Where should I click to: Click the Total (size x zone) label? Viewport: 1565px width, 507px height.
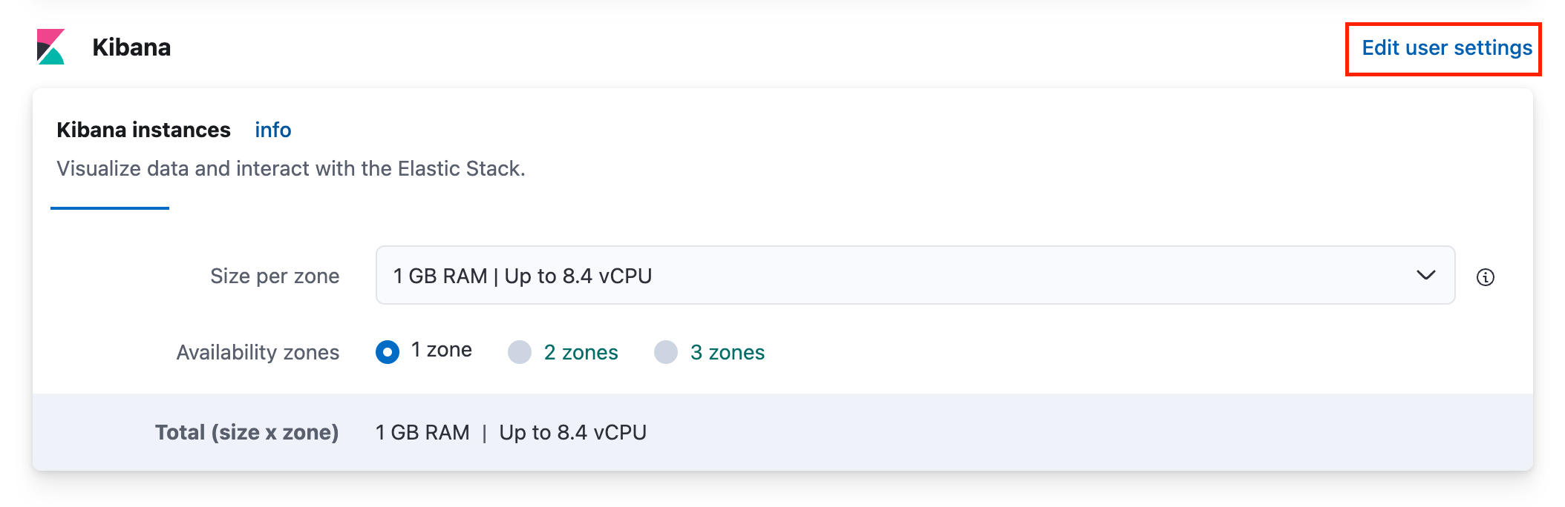[246, 432]
